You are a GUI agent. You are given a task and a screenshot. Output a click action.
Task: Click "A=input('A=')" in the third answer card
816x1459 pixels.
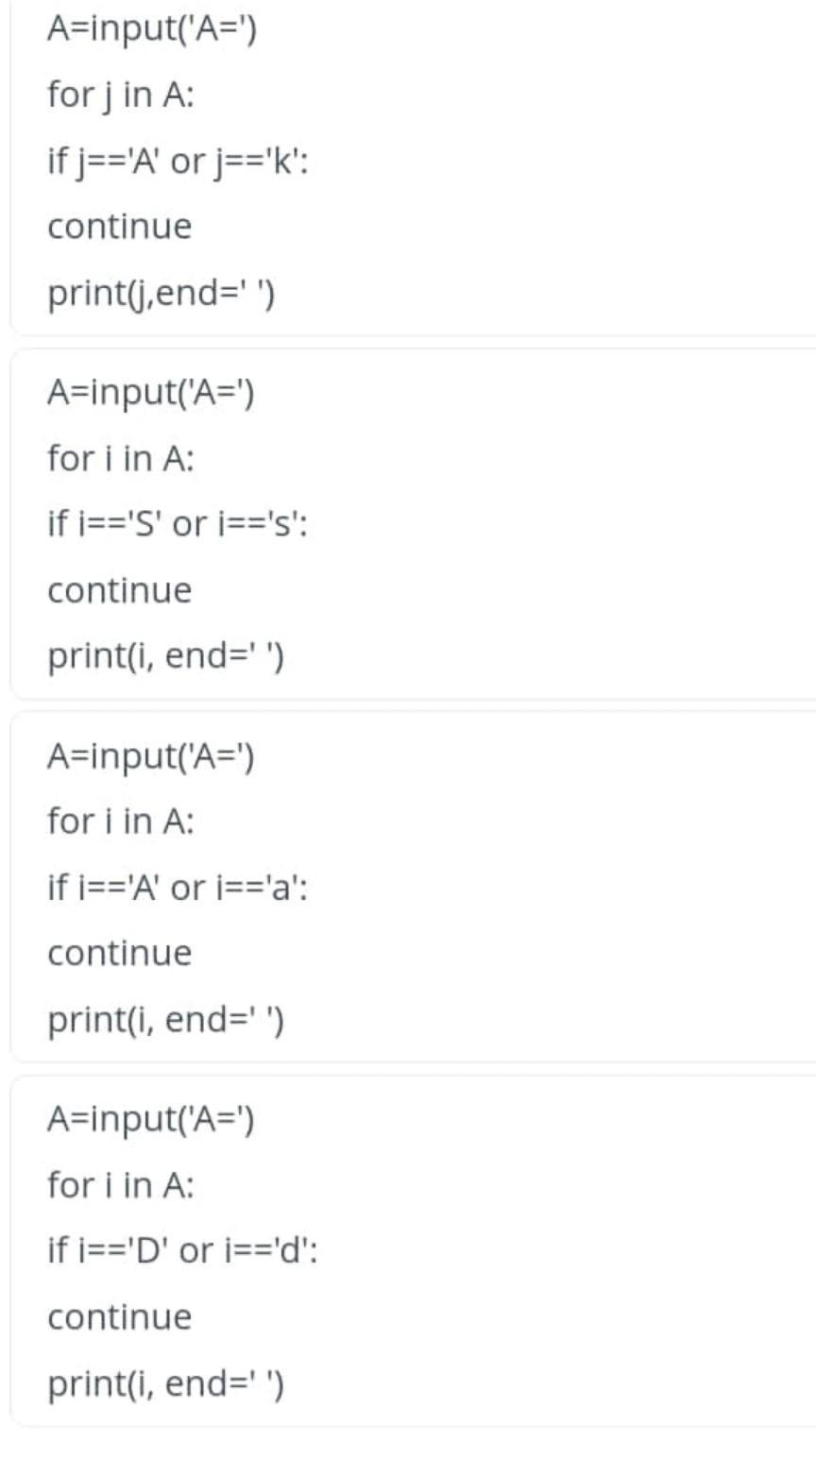pos(152,755)
